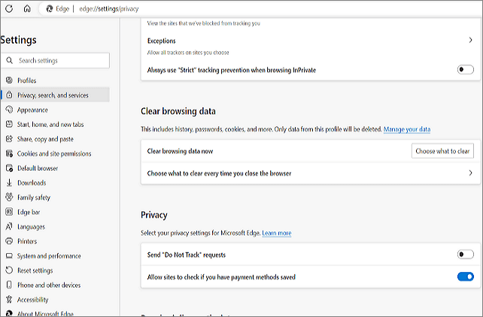
Task: Open Default browser settings
Action: [38, 168]
